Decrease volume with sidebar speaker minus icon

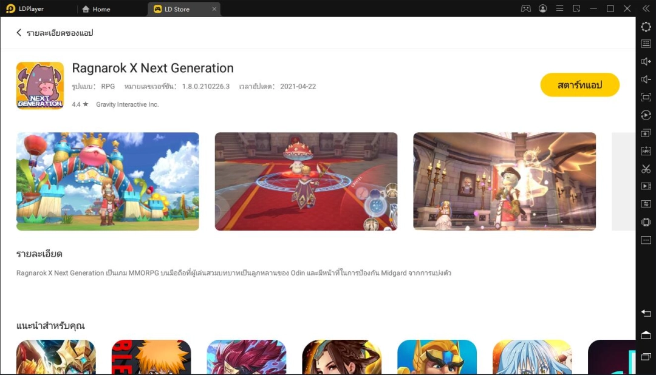pos(646,79)
